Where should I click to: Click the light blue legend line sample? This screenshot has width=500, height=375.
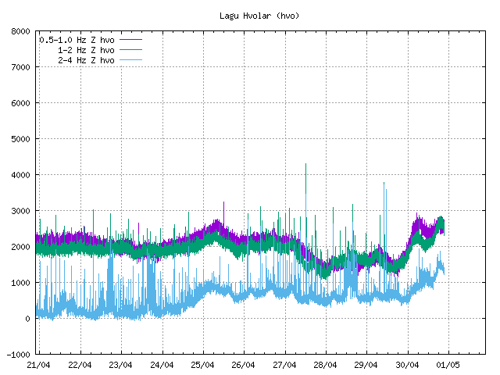tap(130, 60)
